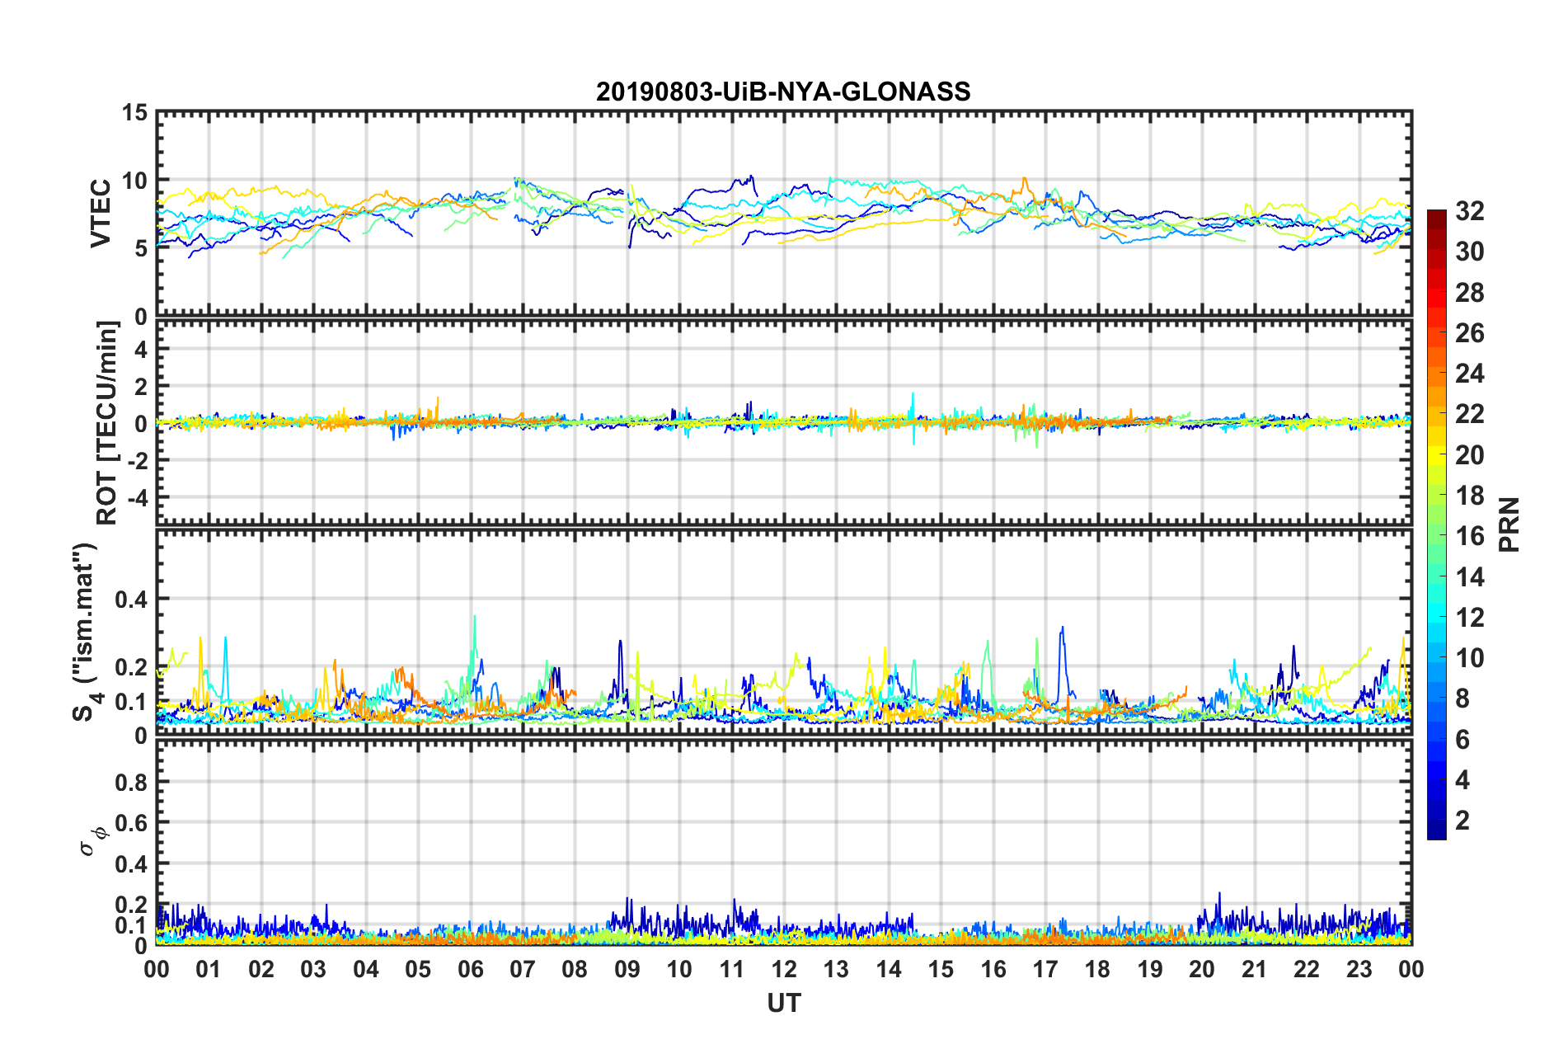Screen dimensions: 1568x1049
Task: Click the "23" hour label on the UT axis
Action: tap(1359, 969)
